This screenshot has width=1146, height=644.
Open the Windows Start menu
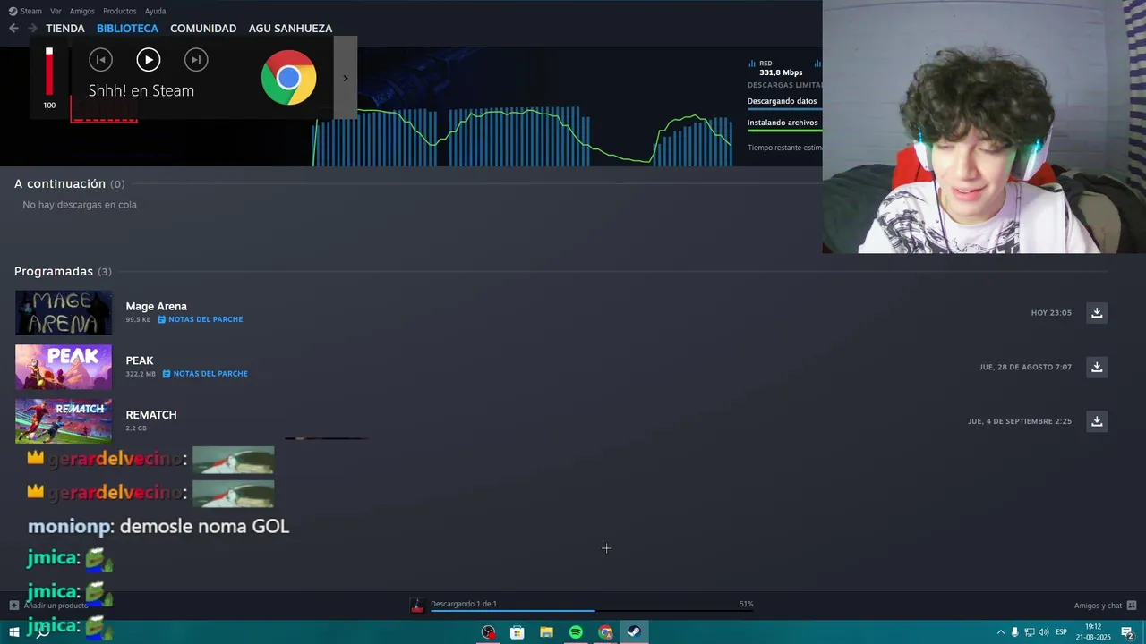(x=14, y=632)
